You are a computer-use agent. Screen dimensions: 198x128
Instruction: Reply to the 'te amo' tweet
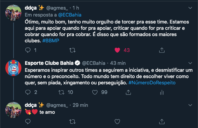coord(28,121)
